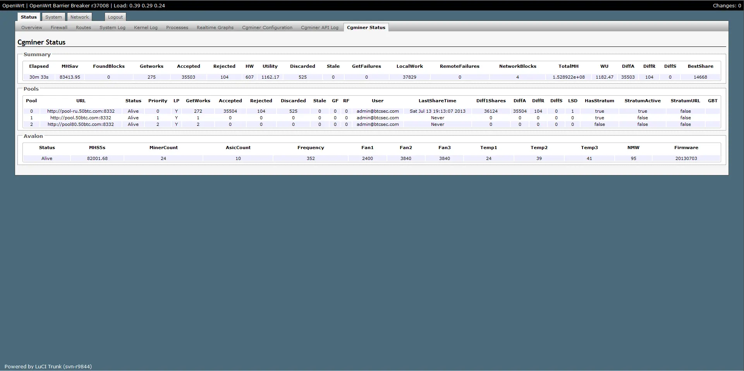This screenshot has height=371, width=744.
Task: Click the BestShare value 14668
Action: coord(700,77)
